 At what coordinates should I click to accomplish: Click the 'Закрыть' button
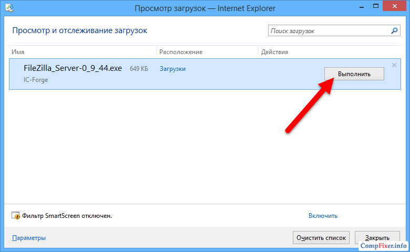[377, 238]
